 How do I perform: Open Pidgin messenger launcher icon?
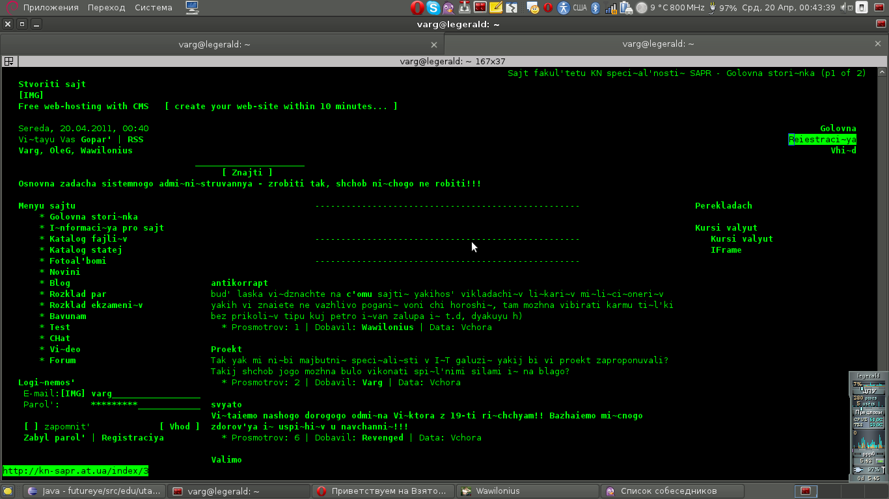click(448, 8)
